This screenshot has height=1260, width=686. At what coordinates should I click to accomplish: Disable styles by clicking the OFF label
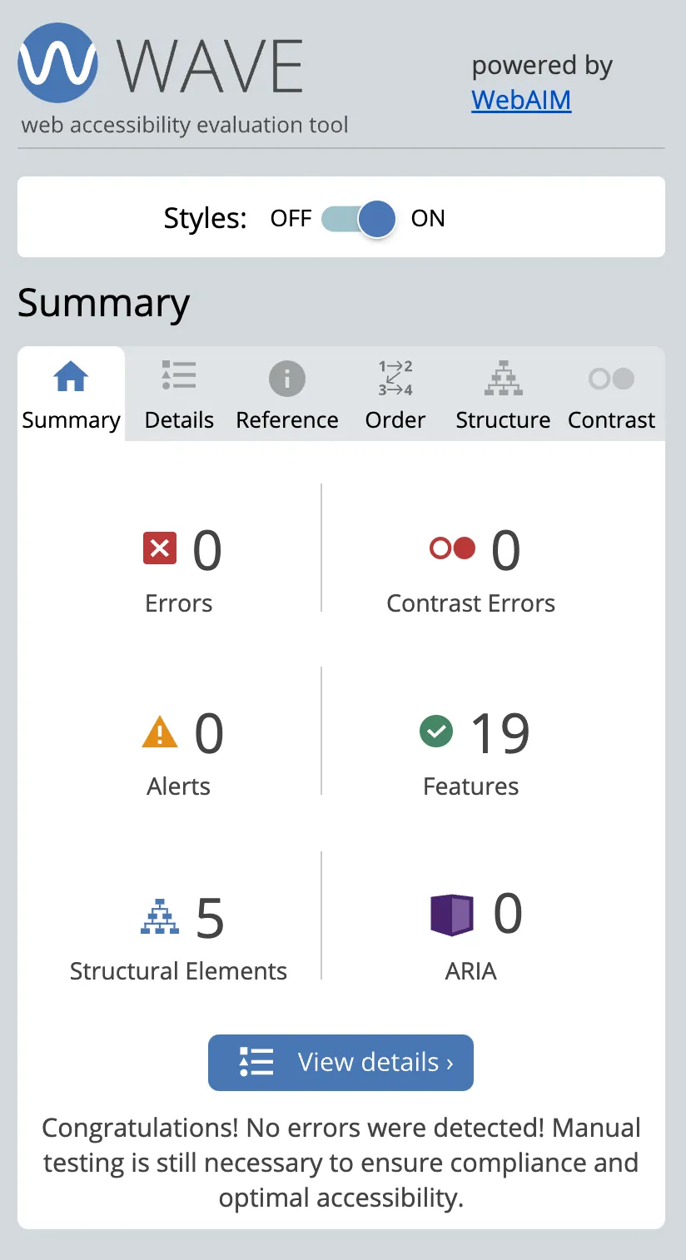click(290, 218)
